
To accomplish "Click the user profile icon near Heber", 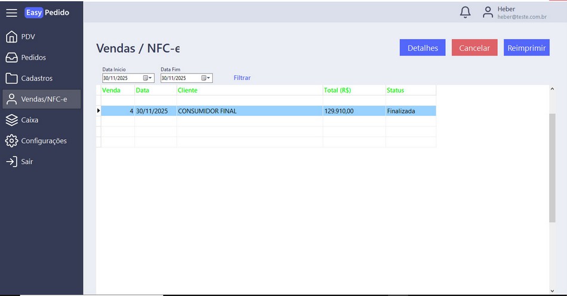I will pos(488,13).
